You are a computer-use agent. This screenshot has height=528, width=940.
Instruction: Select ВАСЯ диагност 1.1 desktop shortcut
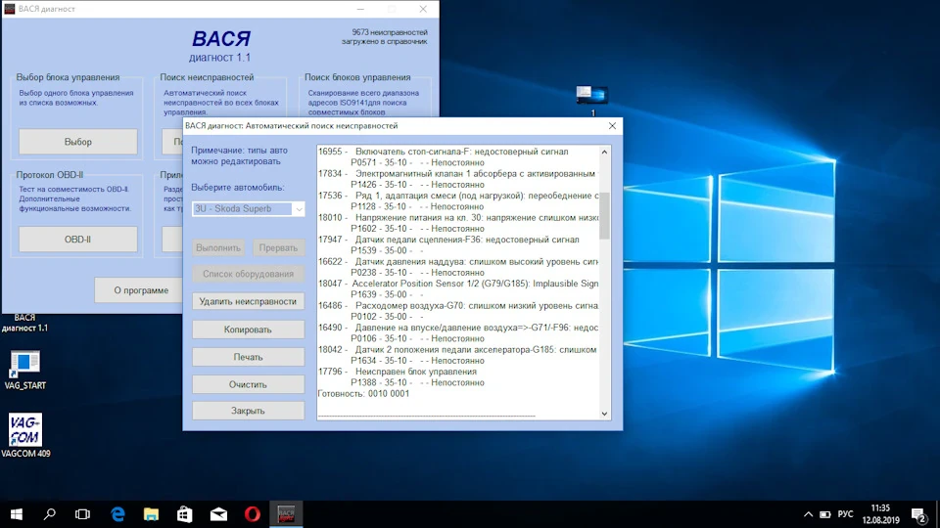[24, 323]
